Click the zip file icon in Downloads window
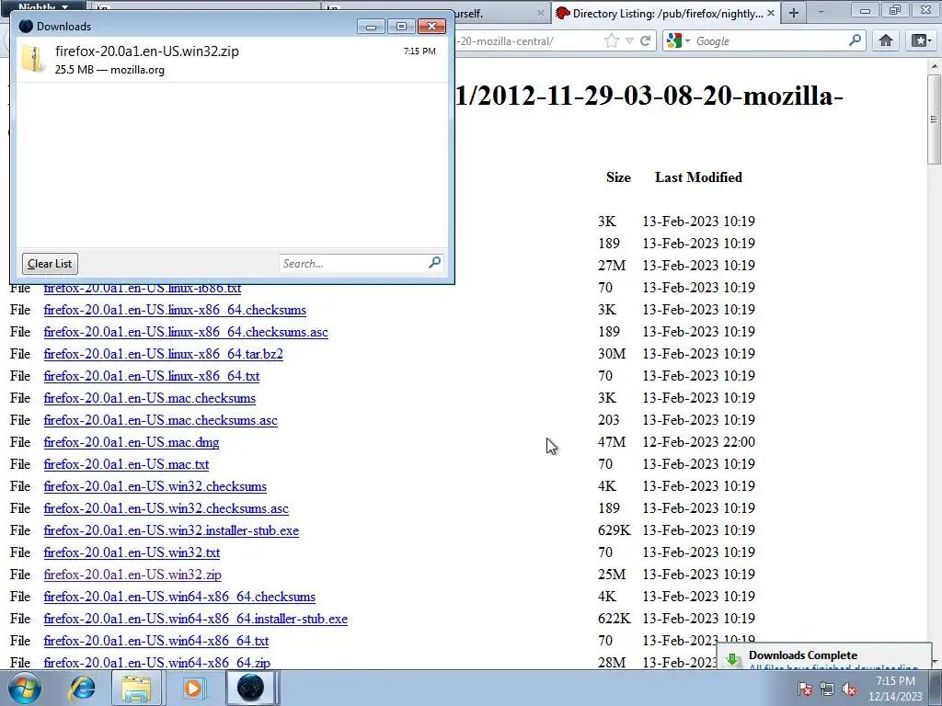The width and height of the screenshot is (942, 706). click(32, 59)
